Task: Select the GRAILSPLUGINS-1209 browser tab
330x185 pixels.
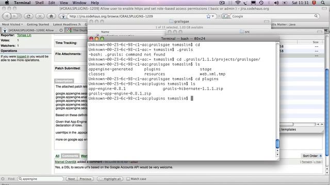Action: tap(32, 30)
